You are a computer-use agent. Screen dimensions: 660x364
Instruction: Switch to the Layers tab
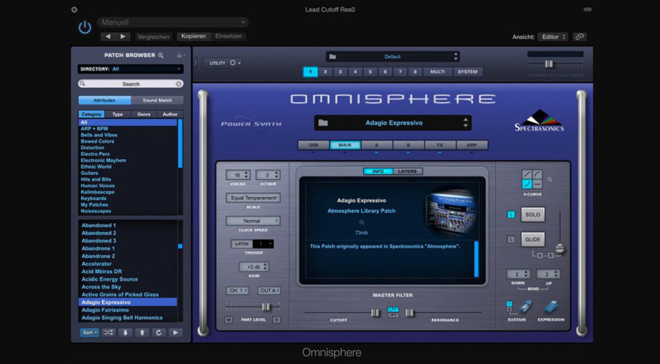click(406, 171)
